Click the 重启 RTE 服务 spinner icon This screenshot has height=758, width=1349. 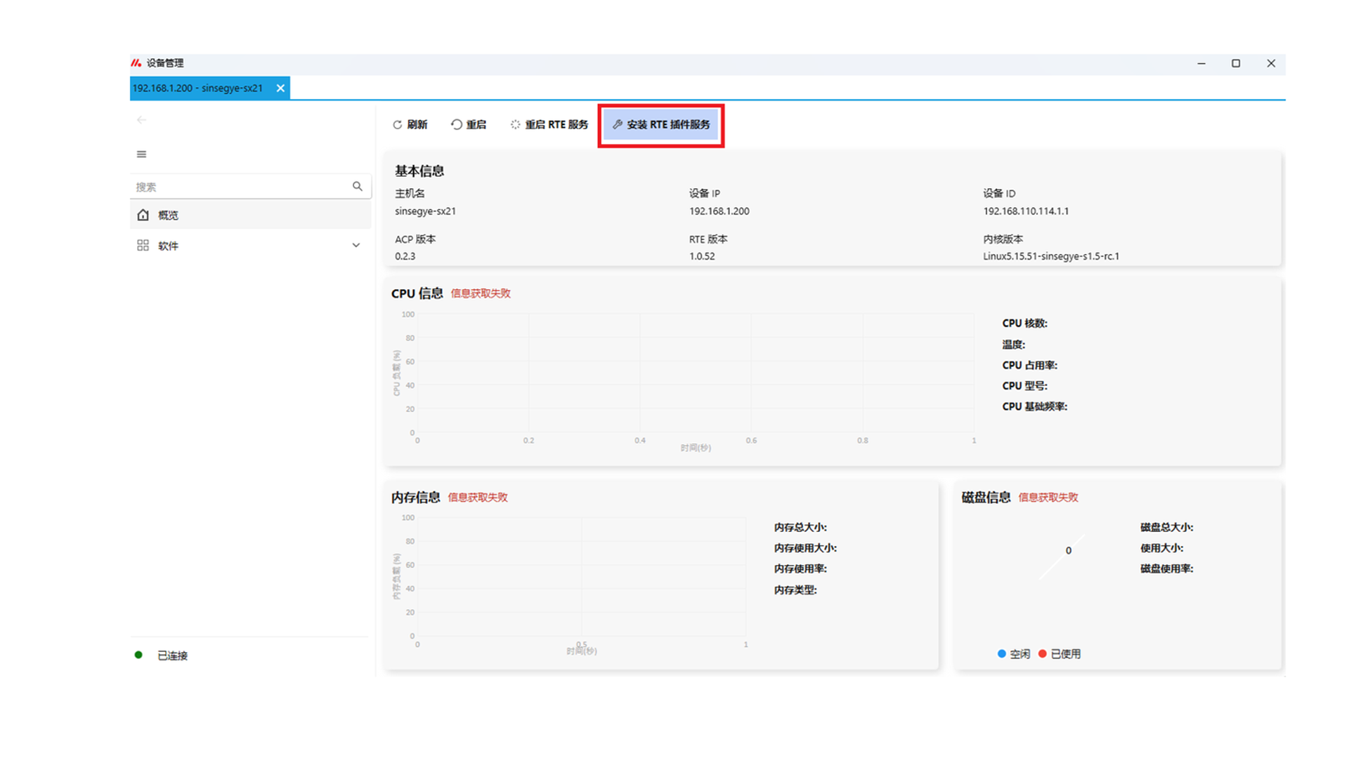(515, 124)
